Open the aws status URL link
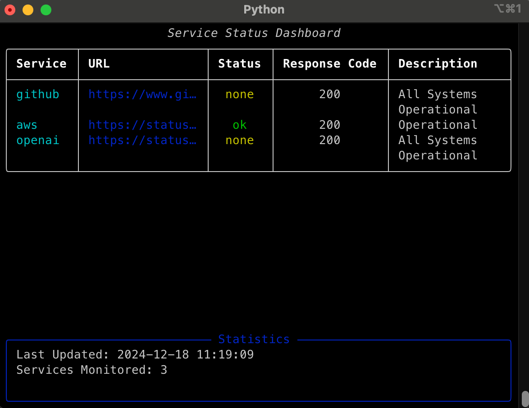Image resolution: width=529 pixels, height=408 pixels. point(142,125)
